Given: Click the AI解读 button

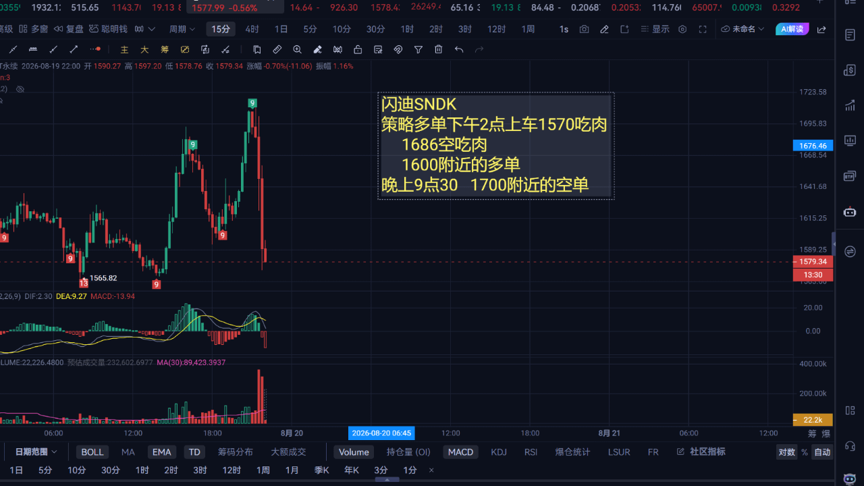Looking at the screenshot, I should point(793,29).
